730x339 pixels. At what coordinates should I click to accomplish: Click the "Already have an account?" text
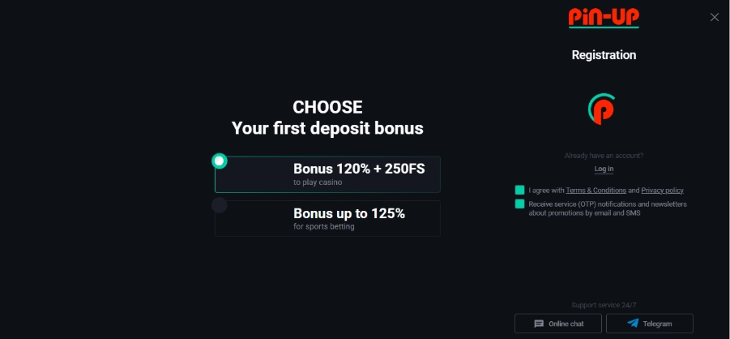(604, 156)
